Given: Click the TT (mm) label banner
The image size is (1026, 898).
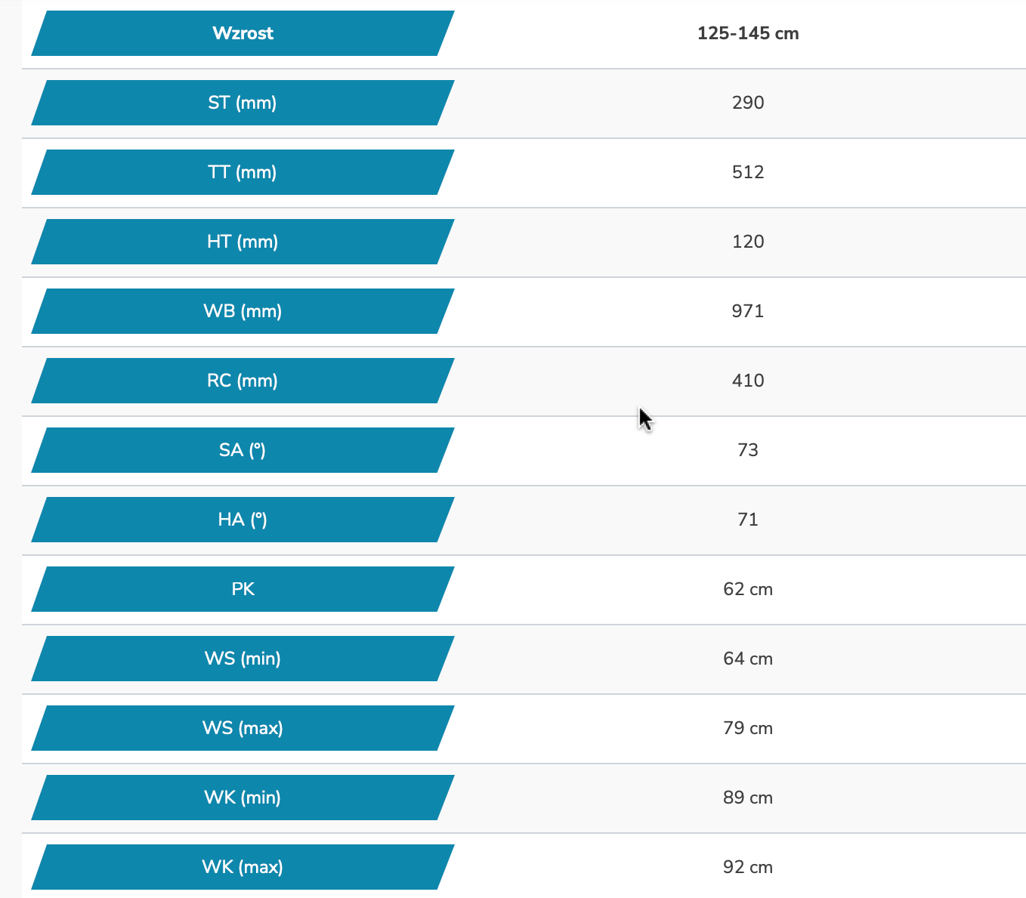Looking at the screenshot, I should tap(243, 172).
